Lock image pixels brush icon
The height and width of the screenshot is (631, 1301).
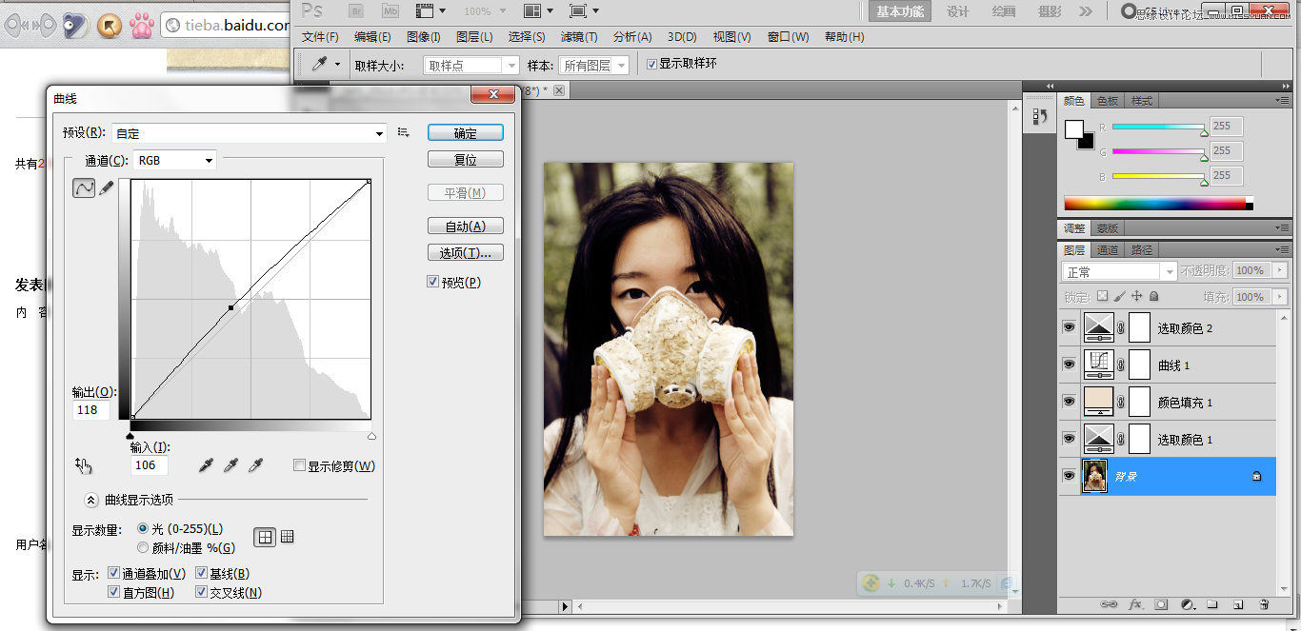[x=1120, y=297]
